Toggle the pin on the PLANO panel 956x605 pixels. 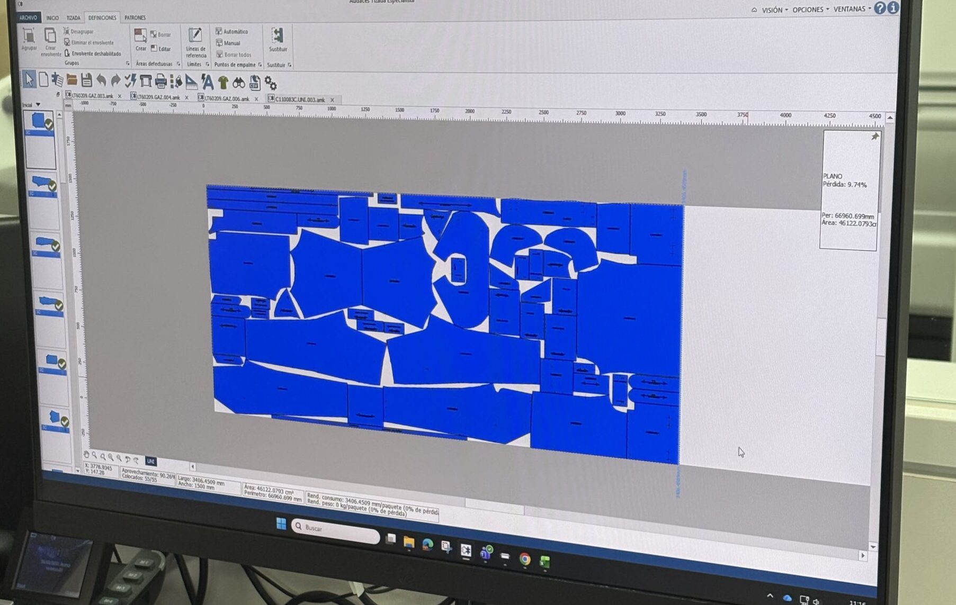click(874, 137)
